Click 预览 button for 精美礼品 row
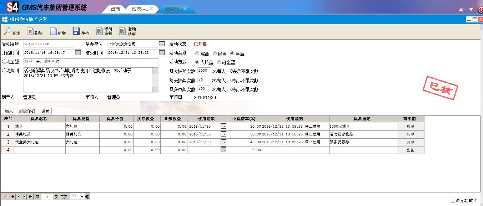This screenshot has width=483, height=206. point(411,134)
